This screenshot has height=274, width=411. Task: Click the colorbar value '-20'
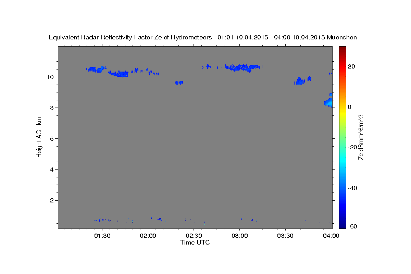click(x=352, y=147)
